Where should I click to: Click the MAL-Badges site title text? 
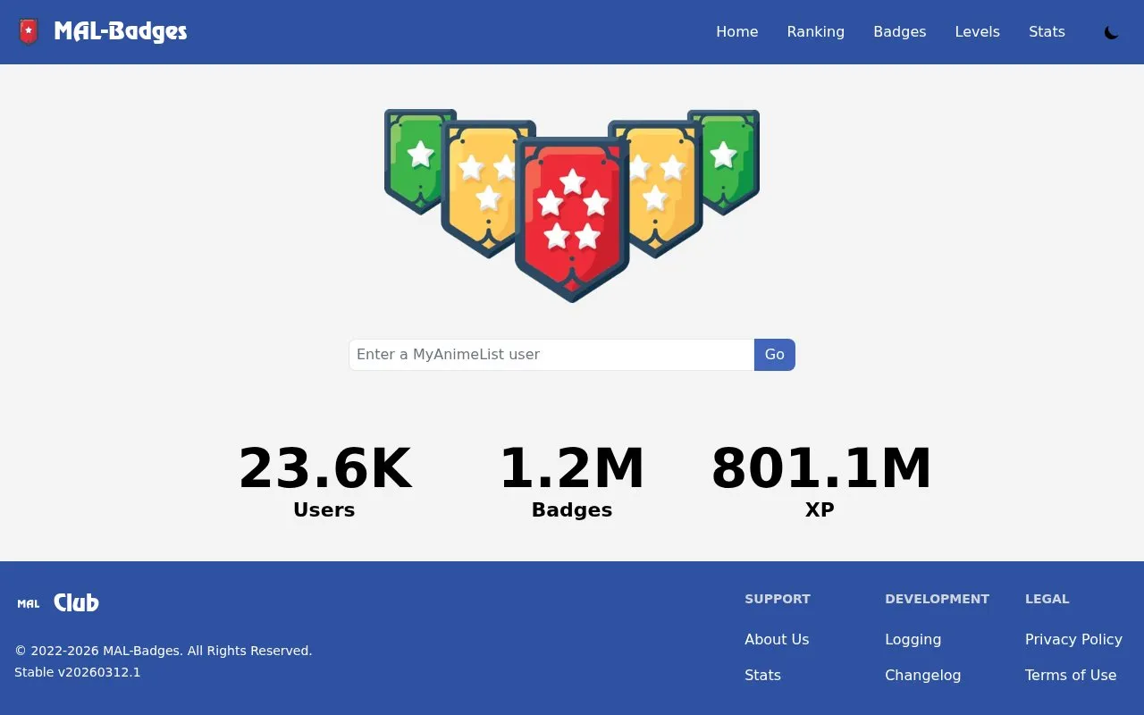point(121,32)
